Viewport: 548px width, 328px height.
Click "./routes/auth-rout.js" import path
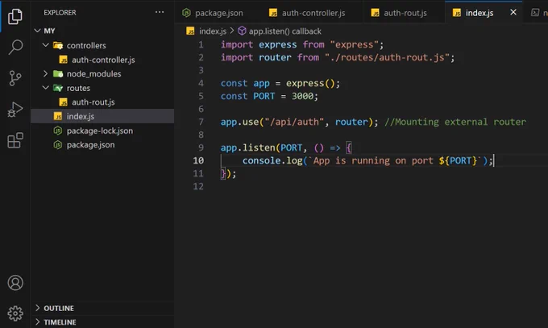point(387,57)
